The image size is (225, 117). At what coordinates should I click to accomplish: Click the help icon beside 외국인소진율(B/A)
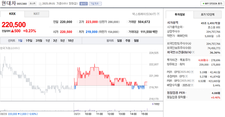193,52
